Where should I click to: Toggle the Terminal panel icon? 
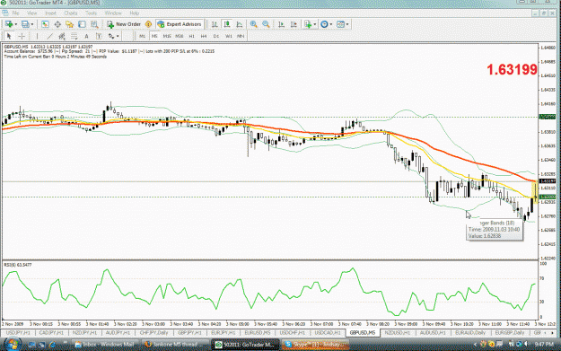pyautogui.click(x=82, y=24)
